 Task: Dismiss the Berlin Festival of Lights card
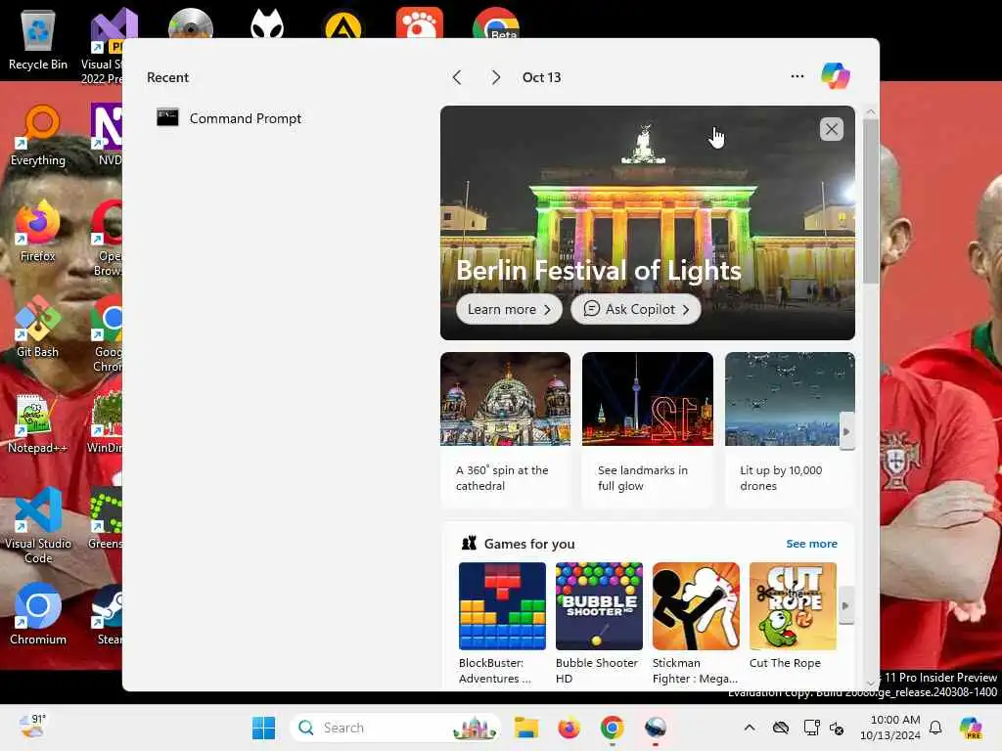(832, 130)
